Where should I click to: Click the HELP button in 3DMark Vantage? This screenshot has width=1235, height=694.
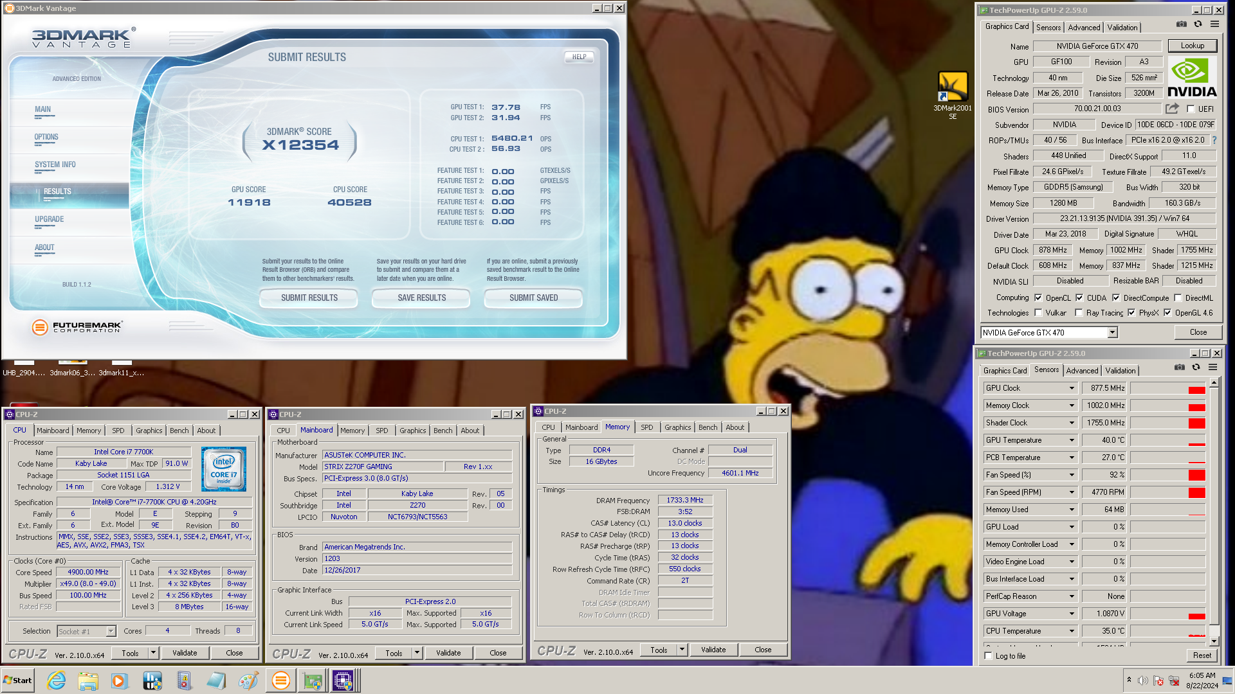click(579, 57)
